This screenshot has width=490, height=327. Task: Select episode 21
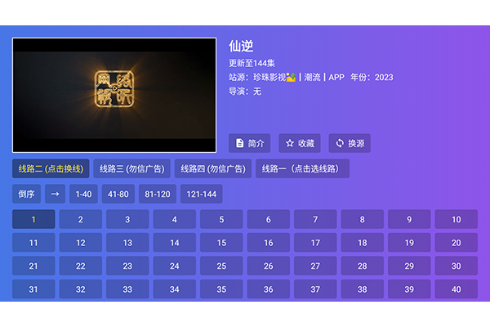[33, 266]
